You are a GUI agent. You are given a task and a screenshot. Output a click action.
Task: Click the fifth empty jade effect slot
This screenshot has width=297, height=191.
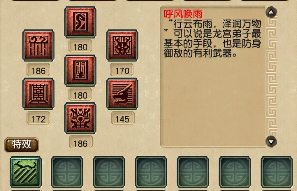pos(193,172)
